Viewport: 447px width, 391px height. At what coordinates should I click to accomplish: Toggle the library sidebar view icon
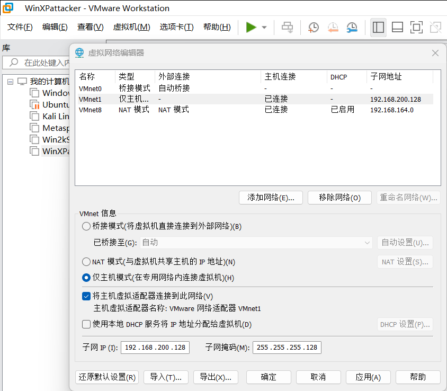coord(378,28)
